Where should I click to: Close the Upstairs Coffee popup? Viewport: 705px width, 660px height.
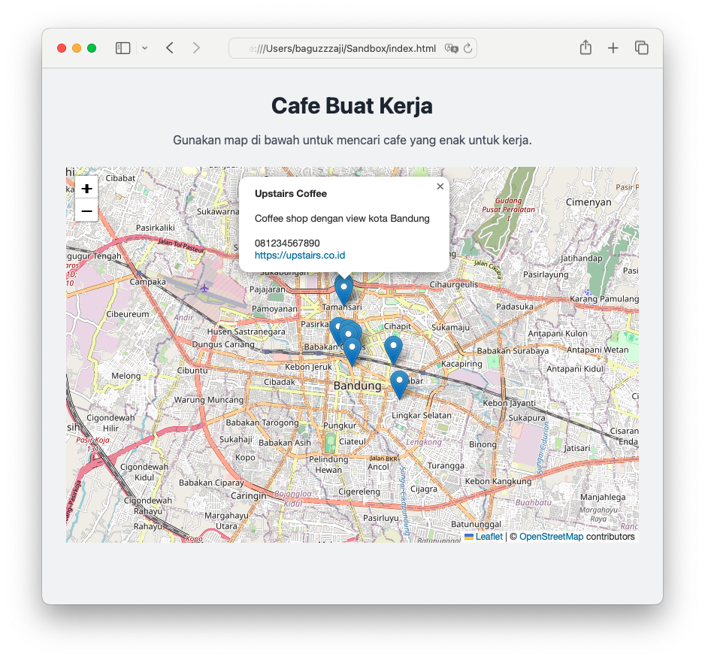click(440, 186)
